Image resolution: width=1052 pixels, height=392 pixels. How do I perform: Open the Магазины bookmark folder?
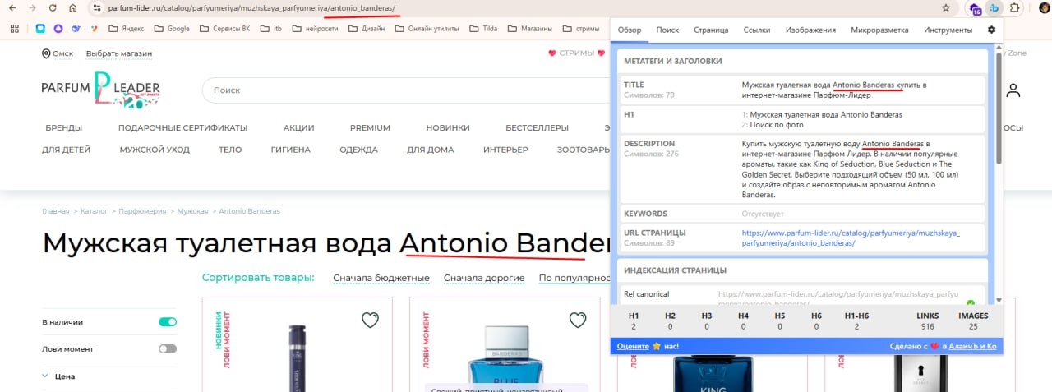(x=528, y=29)
